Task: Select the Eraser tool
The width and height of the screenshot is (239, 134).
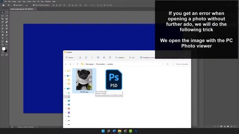Action: click(x=7, y=29)
